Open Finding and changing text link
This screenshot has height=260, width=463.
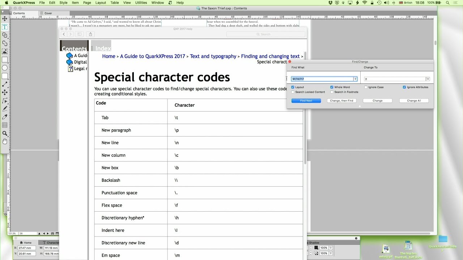270,56
